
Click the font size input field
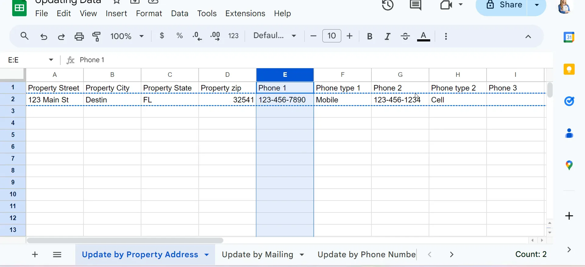[x=331, y=36]
